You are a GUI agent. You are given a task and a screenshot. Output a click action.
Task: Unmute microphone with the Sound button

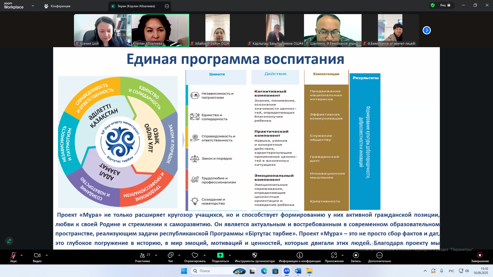tap(13, 255)
